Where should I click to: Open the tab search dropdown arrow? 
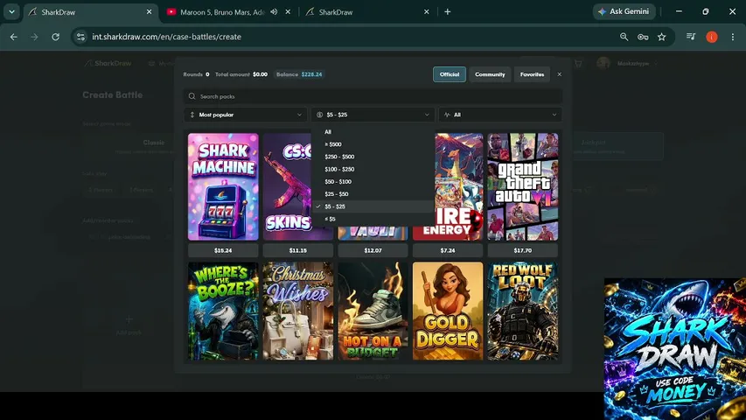tap(11, 12)
